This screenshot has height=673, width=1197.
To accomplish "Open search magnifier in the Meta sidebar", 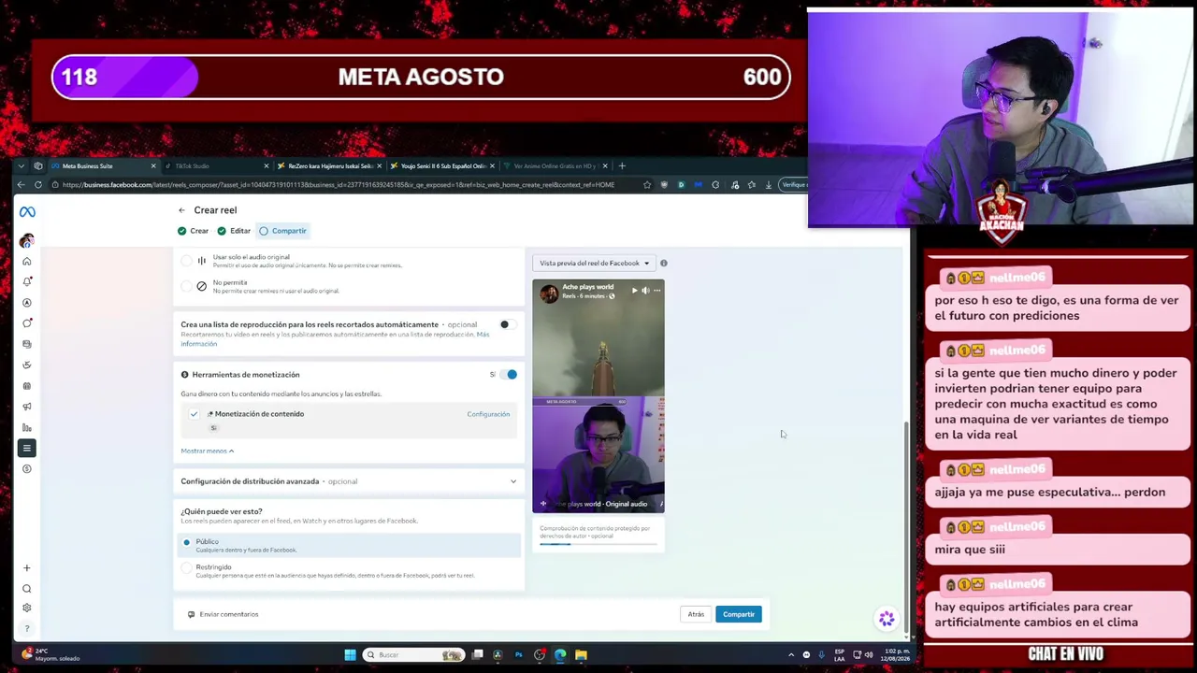I will point(27,589).
